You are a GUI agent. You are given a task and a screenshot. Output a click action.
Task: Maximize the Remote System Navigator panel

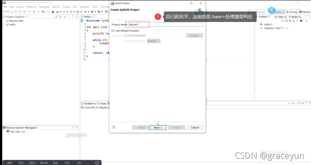click(x=77, y=127)
